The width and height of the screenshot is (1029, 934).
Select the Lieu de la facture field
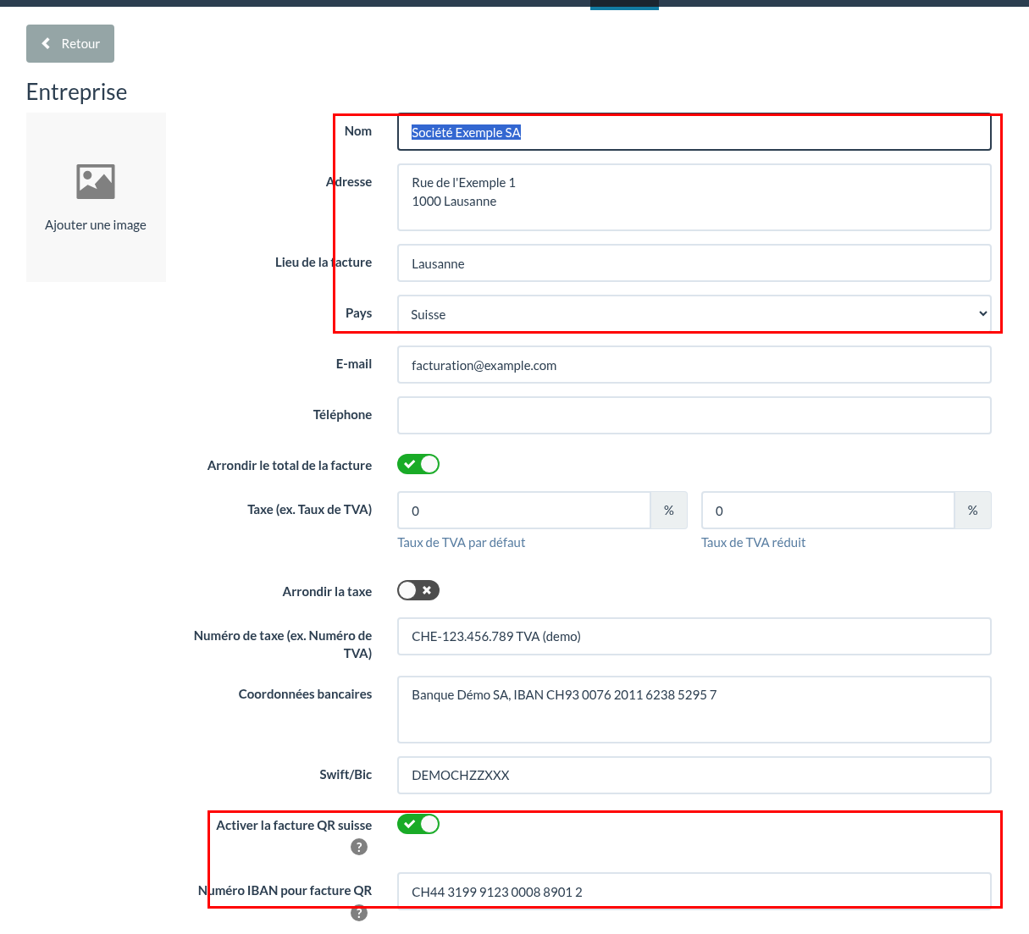point(694,263)
